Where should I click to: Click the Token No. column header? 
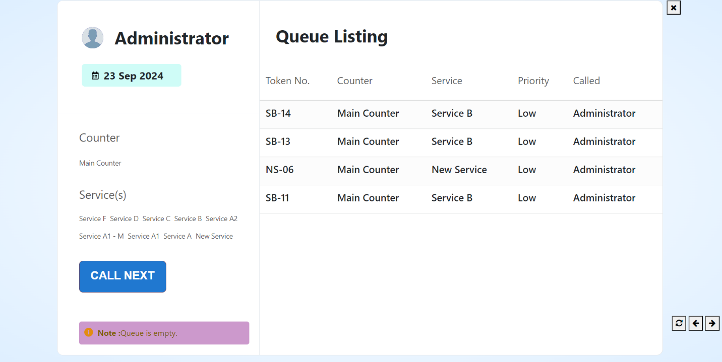click(287, 81)
